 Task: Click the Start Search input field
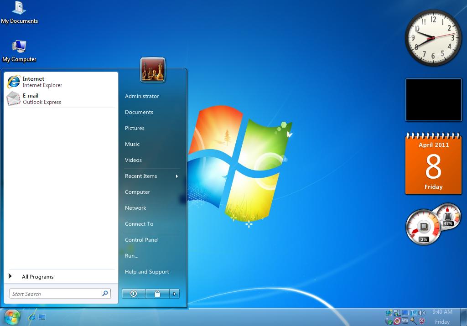click(x=55, y=294)
